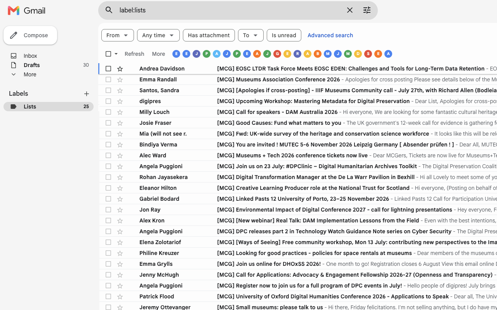
Task: Open the Eleanor Hilton email
Action: (x=298, y=188)
